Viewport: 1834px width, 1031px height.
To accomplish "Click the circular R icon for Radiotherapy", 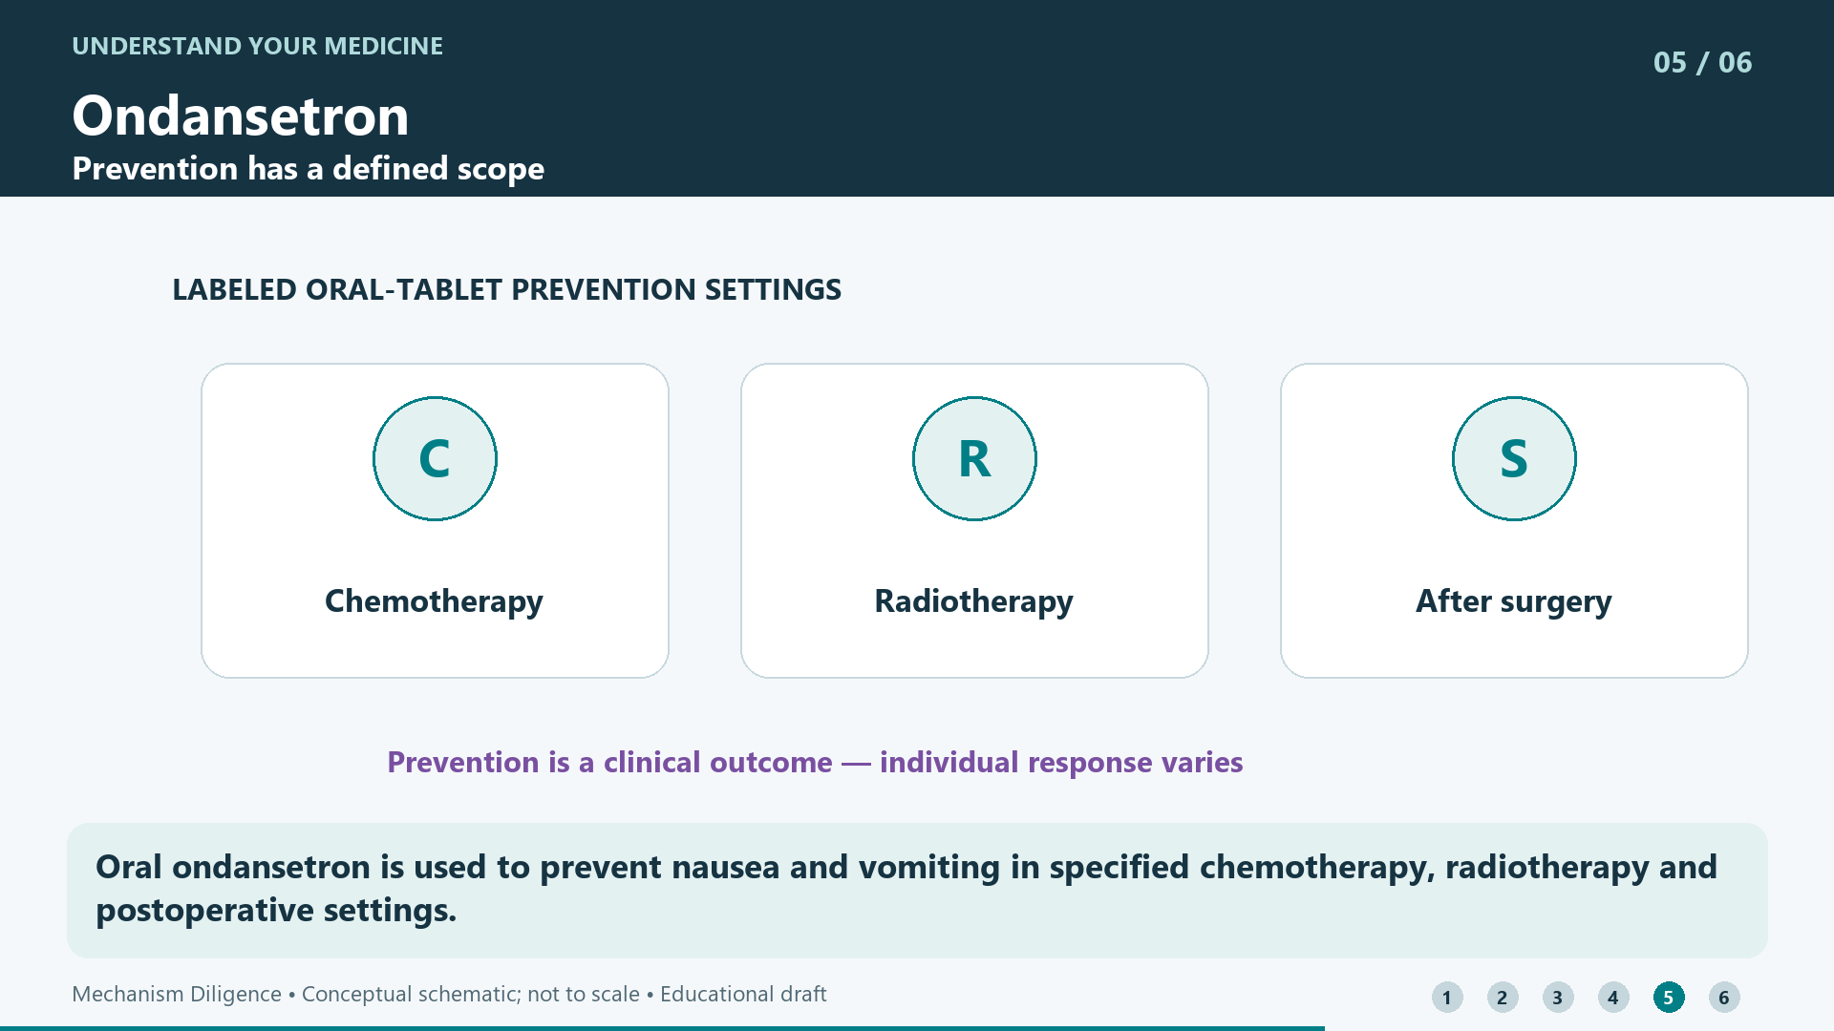I will 974,458.
